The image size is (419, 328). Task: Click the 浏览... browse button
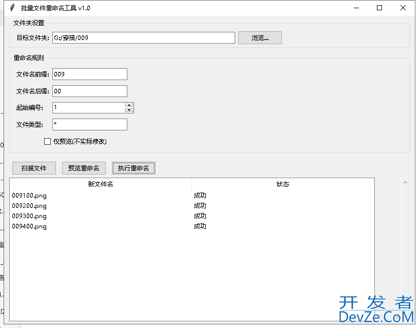tap(260, 37)
